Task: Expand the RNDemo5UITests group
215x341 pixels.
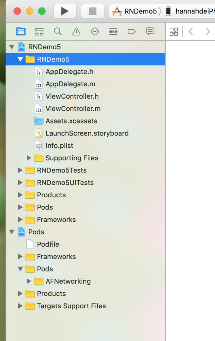Action: click(20, 183)
